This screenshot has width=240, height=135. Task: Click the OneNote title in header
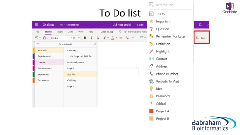point(48,25)
